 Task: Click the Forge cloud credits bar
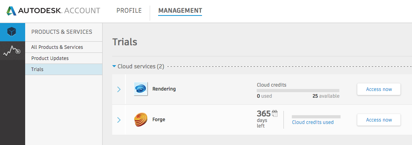[x=316, y=117]
